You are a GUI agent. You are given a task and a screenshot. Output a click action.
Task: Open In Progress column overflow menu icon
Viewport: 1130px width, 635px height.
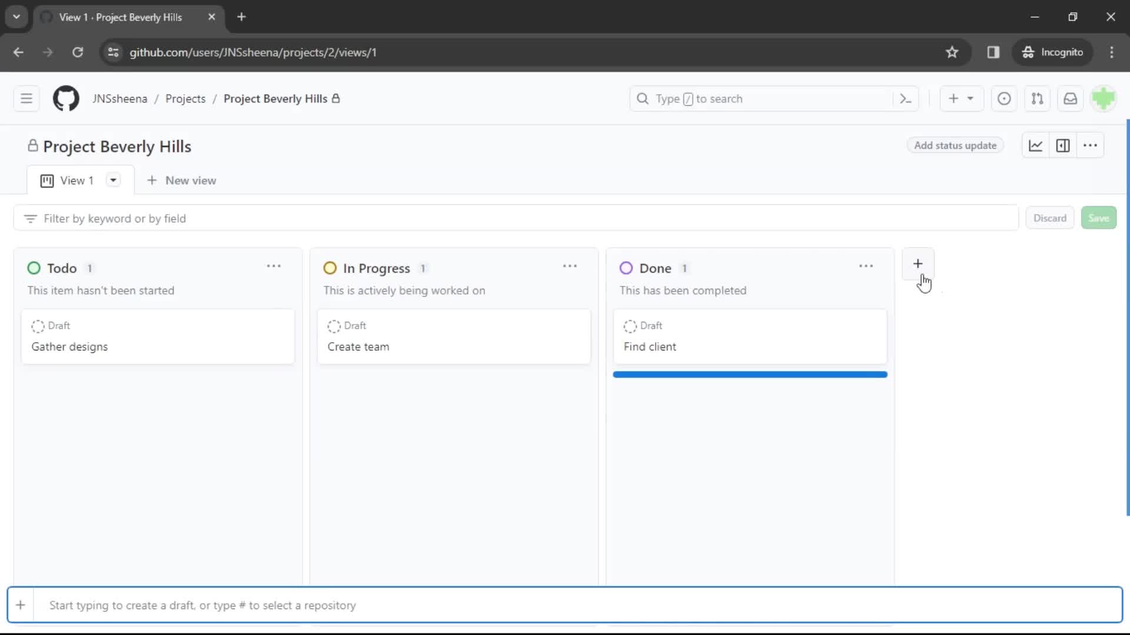tap(570, 266)
